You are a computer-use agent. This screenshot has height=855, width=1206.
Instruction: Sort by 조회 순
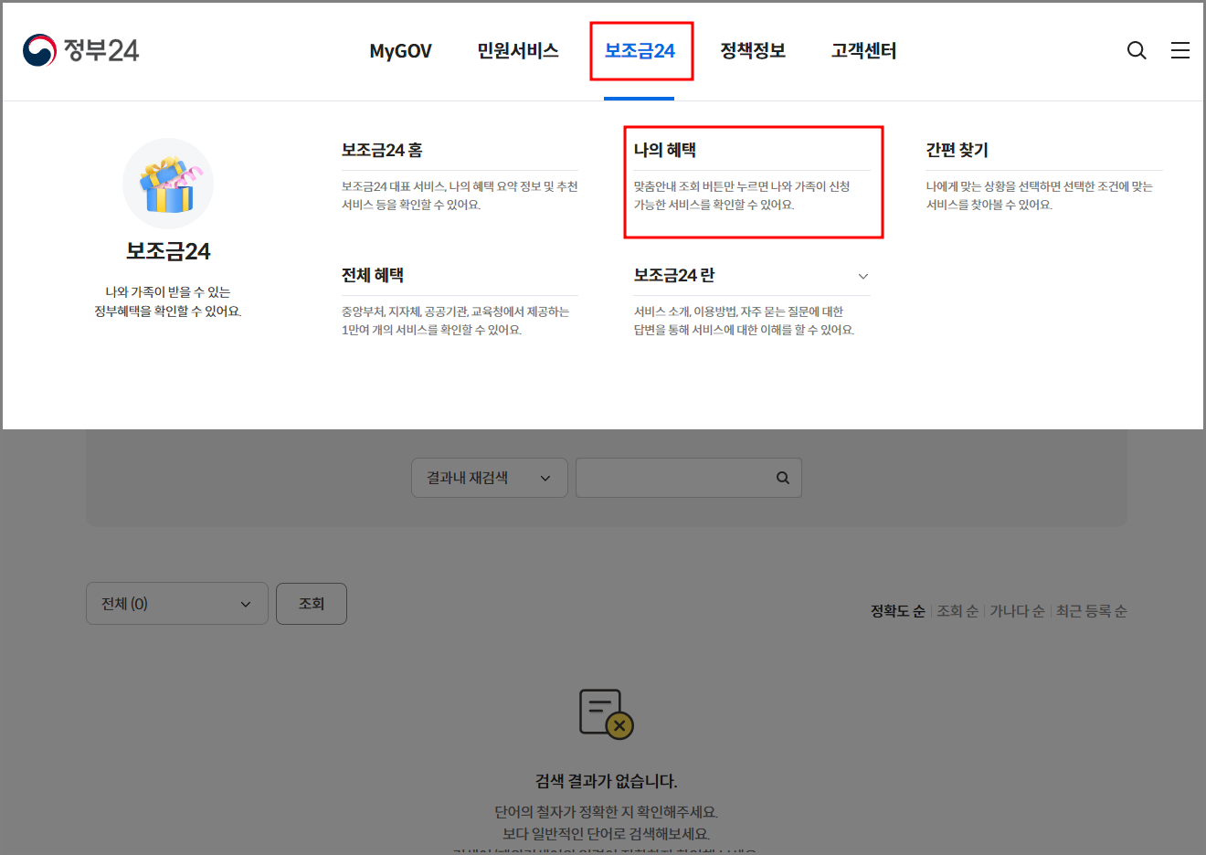[957, 611]
